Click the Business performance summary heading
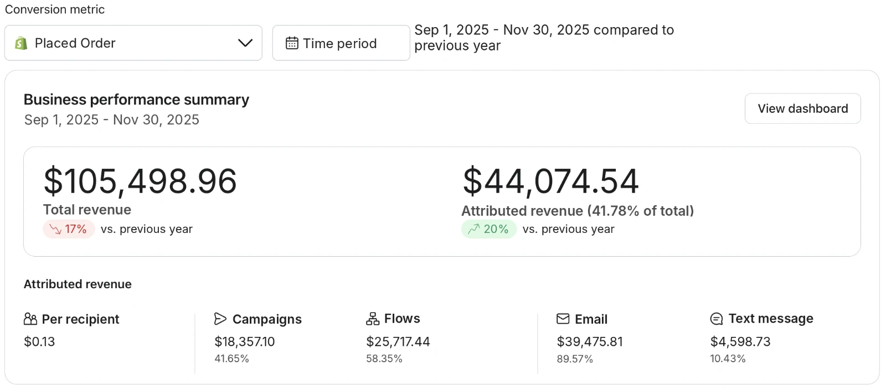Viewport: 886px width, 390px height. click(x=136, y=100)
